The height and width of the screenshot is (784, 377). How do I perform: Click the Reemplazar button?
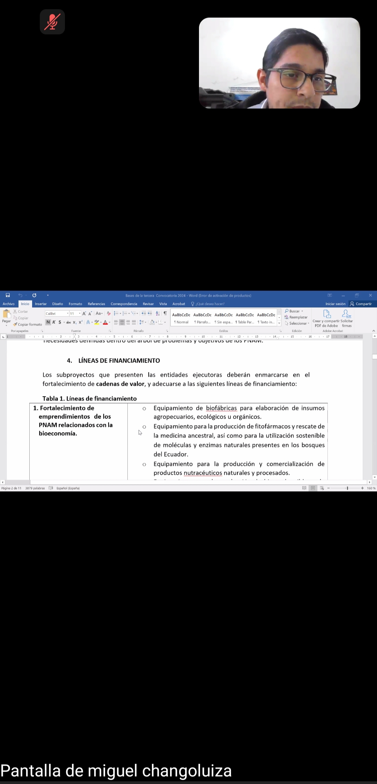[x=296, y=317]
